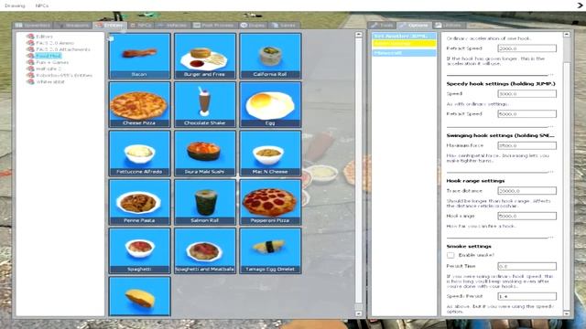Spawn the Burger and Fries entity
The width and height of the screenshot is (586, 329).
205,56
